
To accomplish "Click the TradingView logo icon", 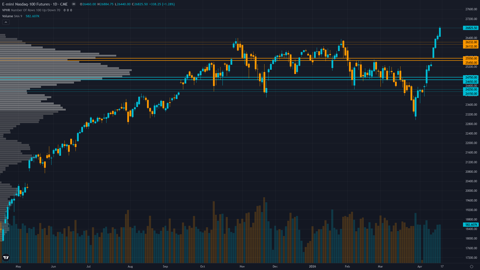I will pyautogui.click(x=6, y=257).
